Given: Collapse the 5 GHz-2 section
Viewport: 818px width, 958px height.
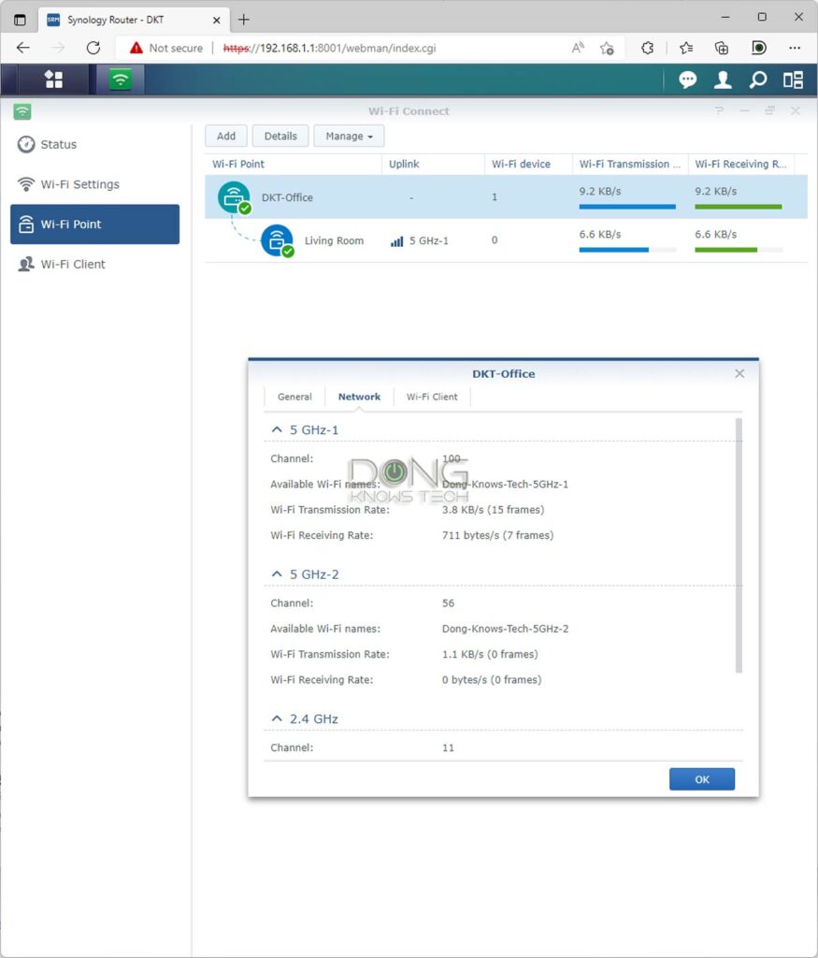Looking at the screenshot, I should point(277,574).
